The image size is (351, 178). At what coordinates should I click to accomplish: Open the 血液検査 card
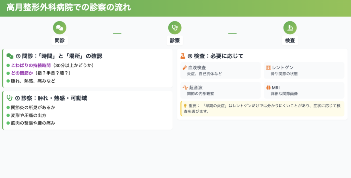pyautogui.click(x=220, y=70)
